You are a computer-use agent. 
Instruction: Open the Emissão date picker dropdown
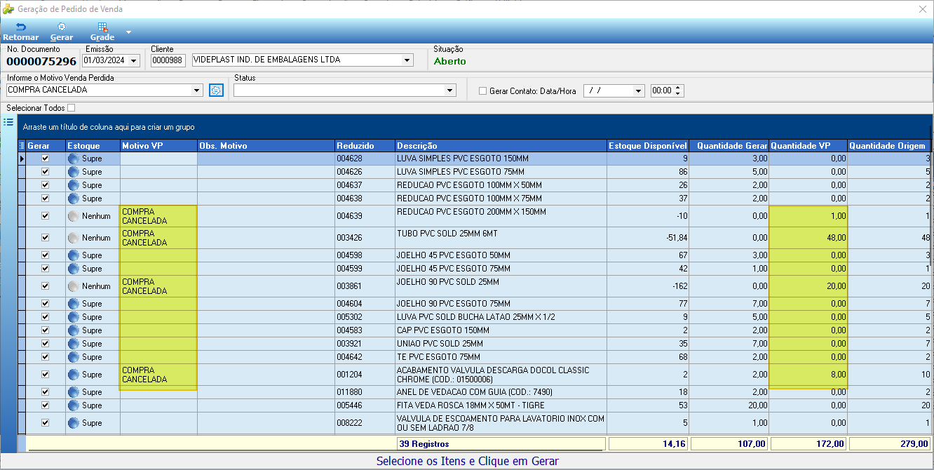pyautogui.click(x=134, y=60)
